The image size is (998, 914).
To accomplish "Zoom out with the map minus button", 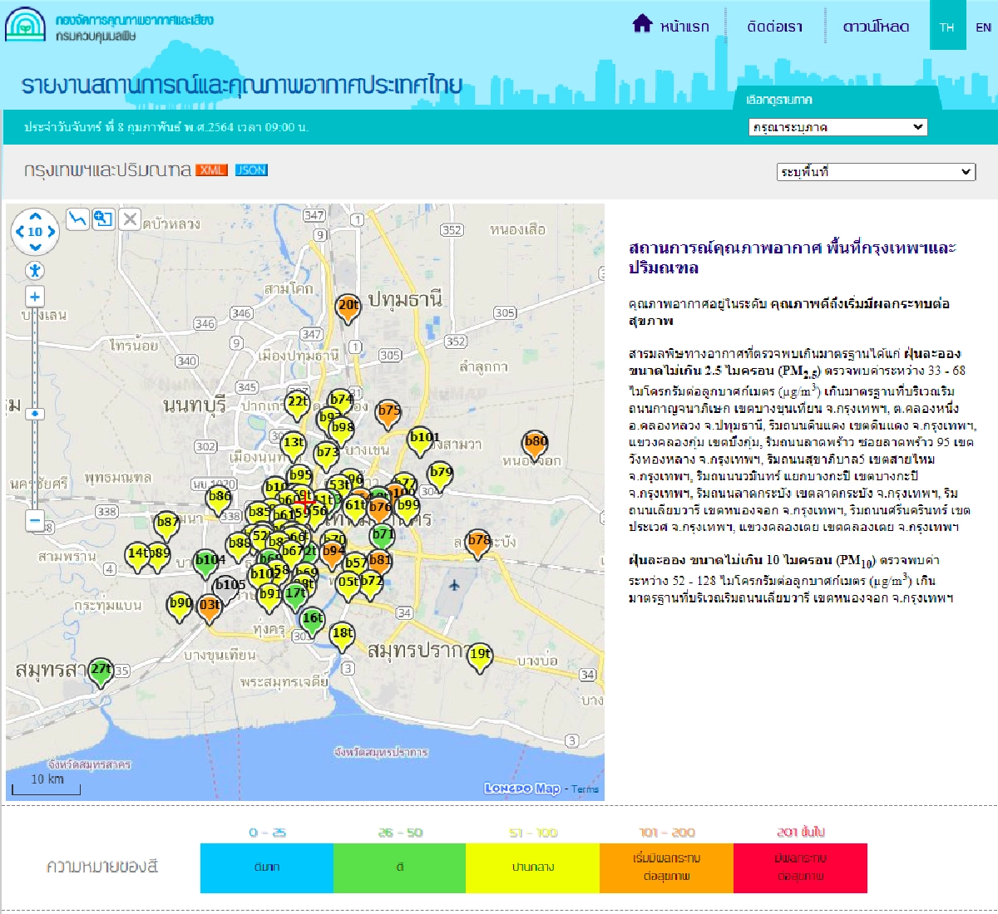I will click(35, 521).
